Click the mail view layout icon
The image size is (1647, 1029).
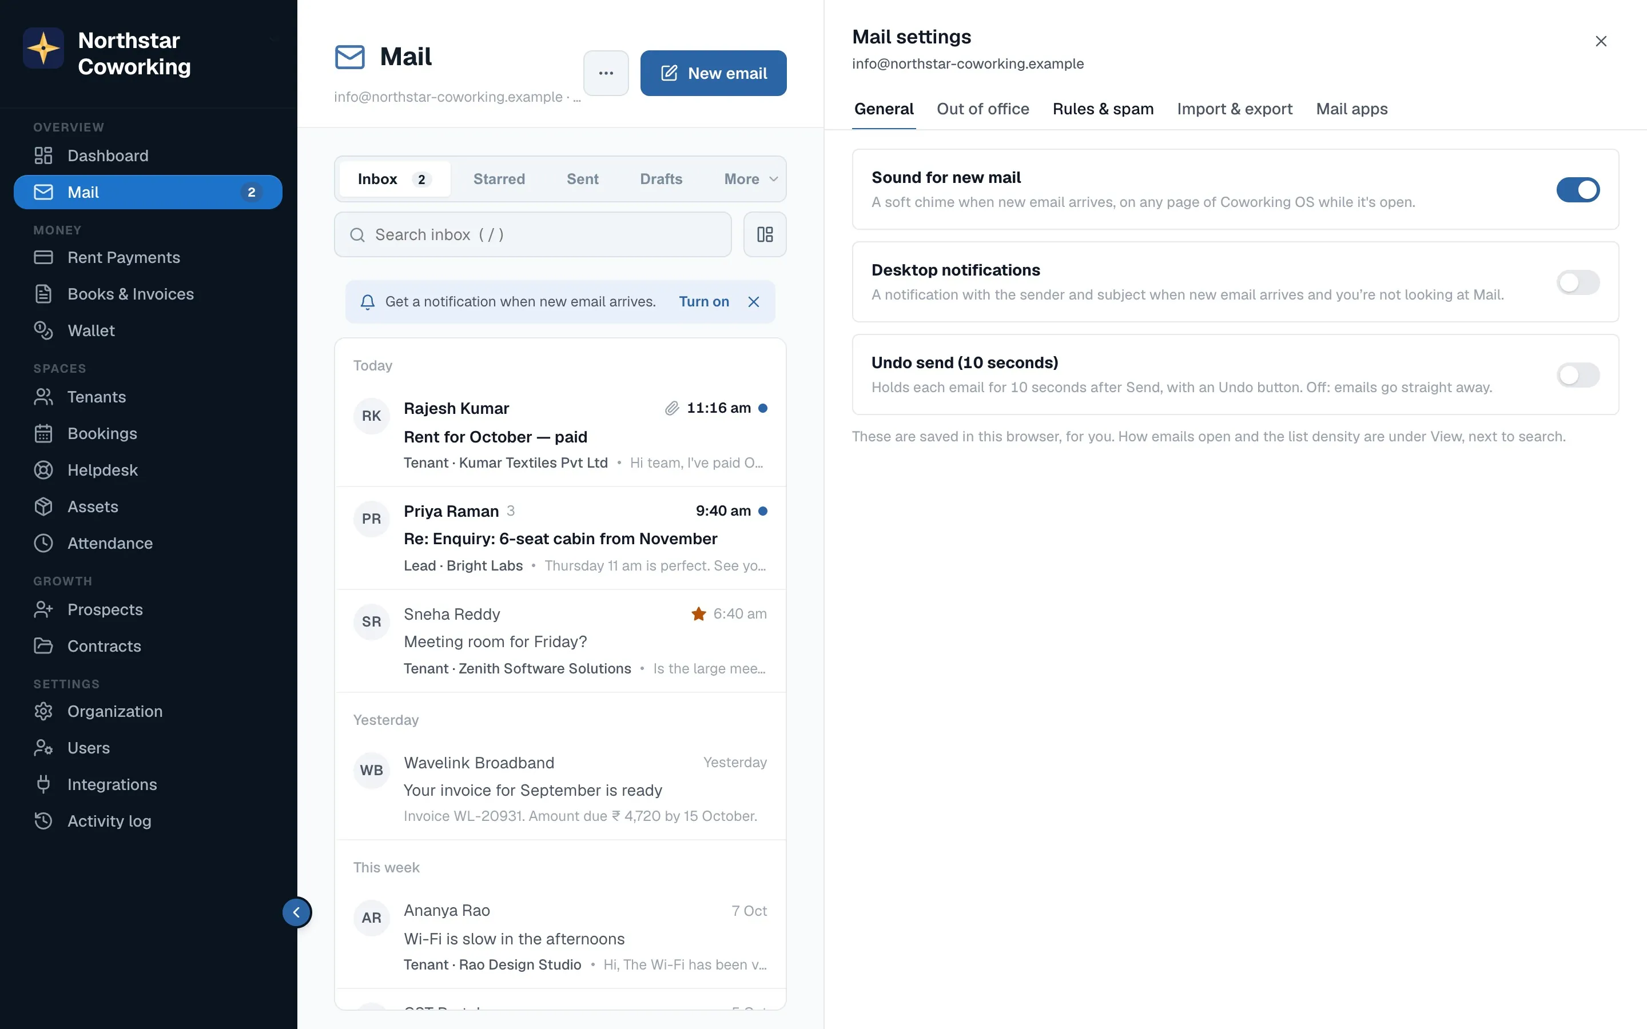(x=765, y=235)
